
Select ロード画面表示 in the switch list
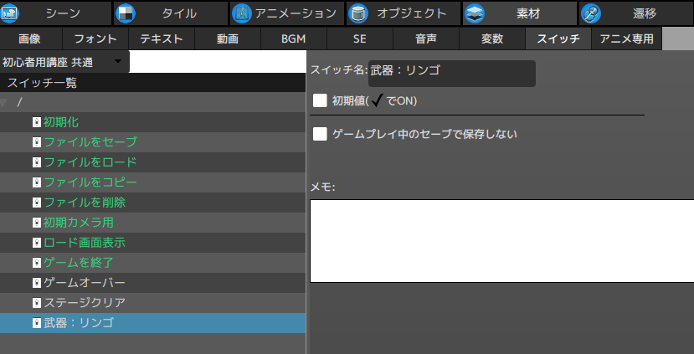152,243
